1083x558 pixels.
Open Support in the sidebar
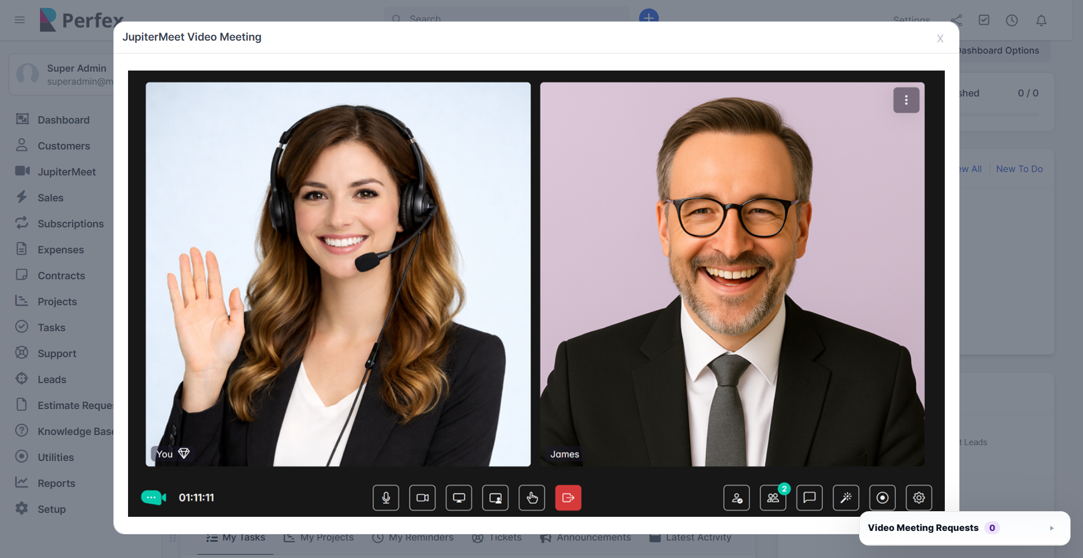click(x=57, y=353)
